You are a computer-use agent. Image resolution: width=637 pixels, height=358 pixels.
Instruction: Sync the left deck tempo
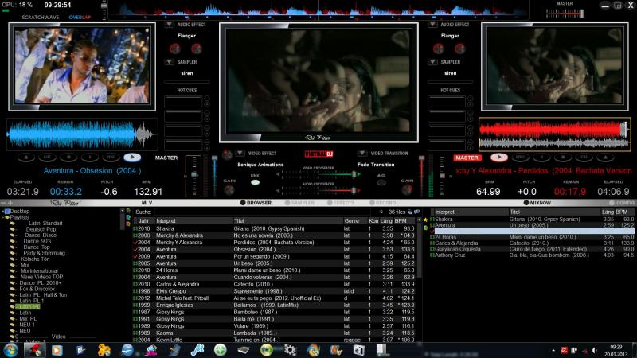point(111,158)
